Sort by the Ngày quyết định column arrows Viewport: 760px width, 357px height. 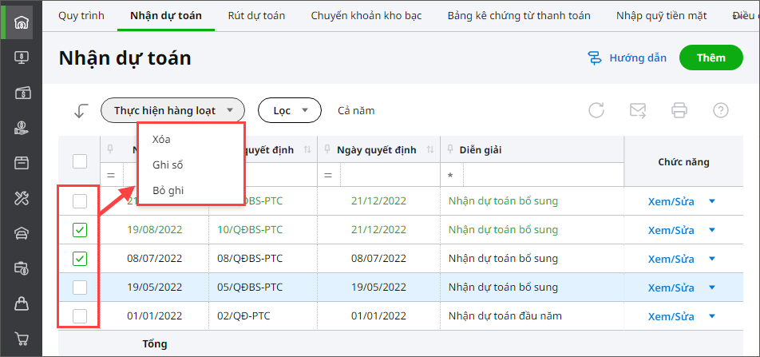(429, 150)
